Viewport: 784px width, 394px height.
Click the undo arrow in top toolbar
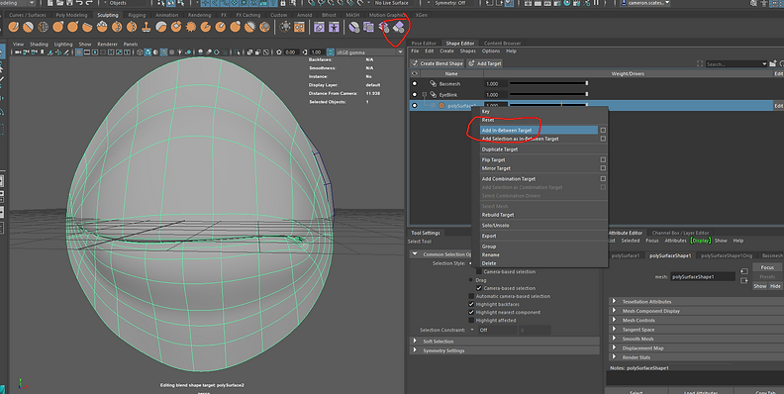pos(79,3)
